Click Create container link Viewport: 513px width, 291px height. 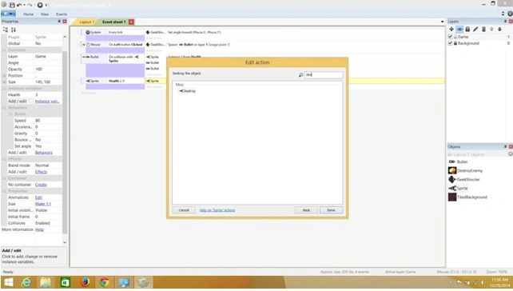click(41, 185)
